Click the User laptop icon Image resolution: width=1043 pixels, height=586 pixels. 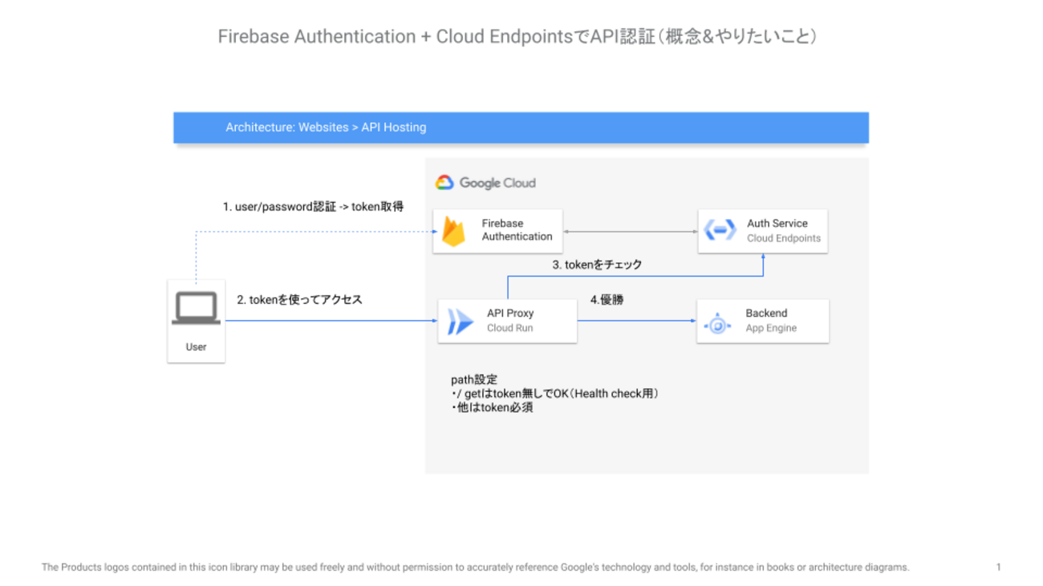click(196, 309)
